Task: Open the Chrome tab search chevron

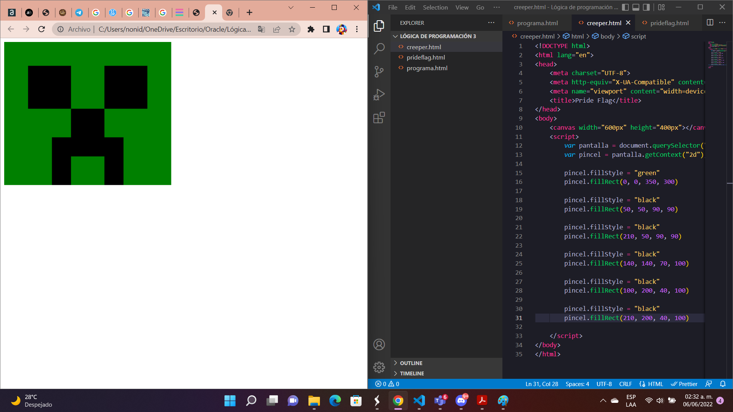Action: (x=291, y=7)
